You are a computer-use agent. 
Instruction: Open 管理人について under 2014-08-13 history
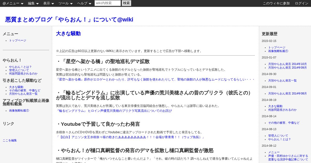278,136
